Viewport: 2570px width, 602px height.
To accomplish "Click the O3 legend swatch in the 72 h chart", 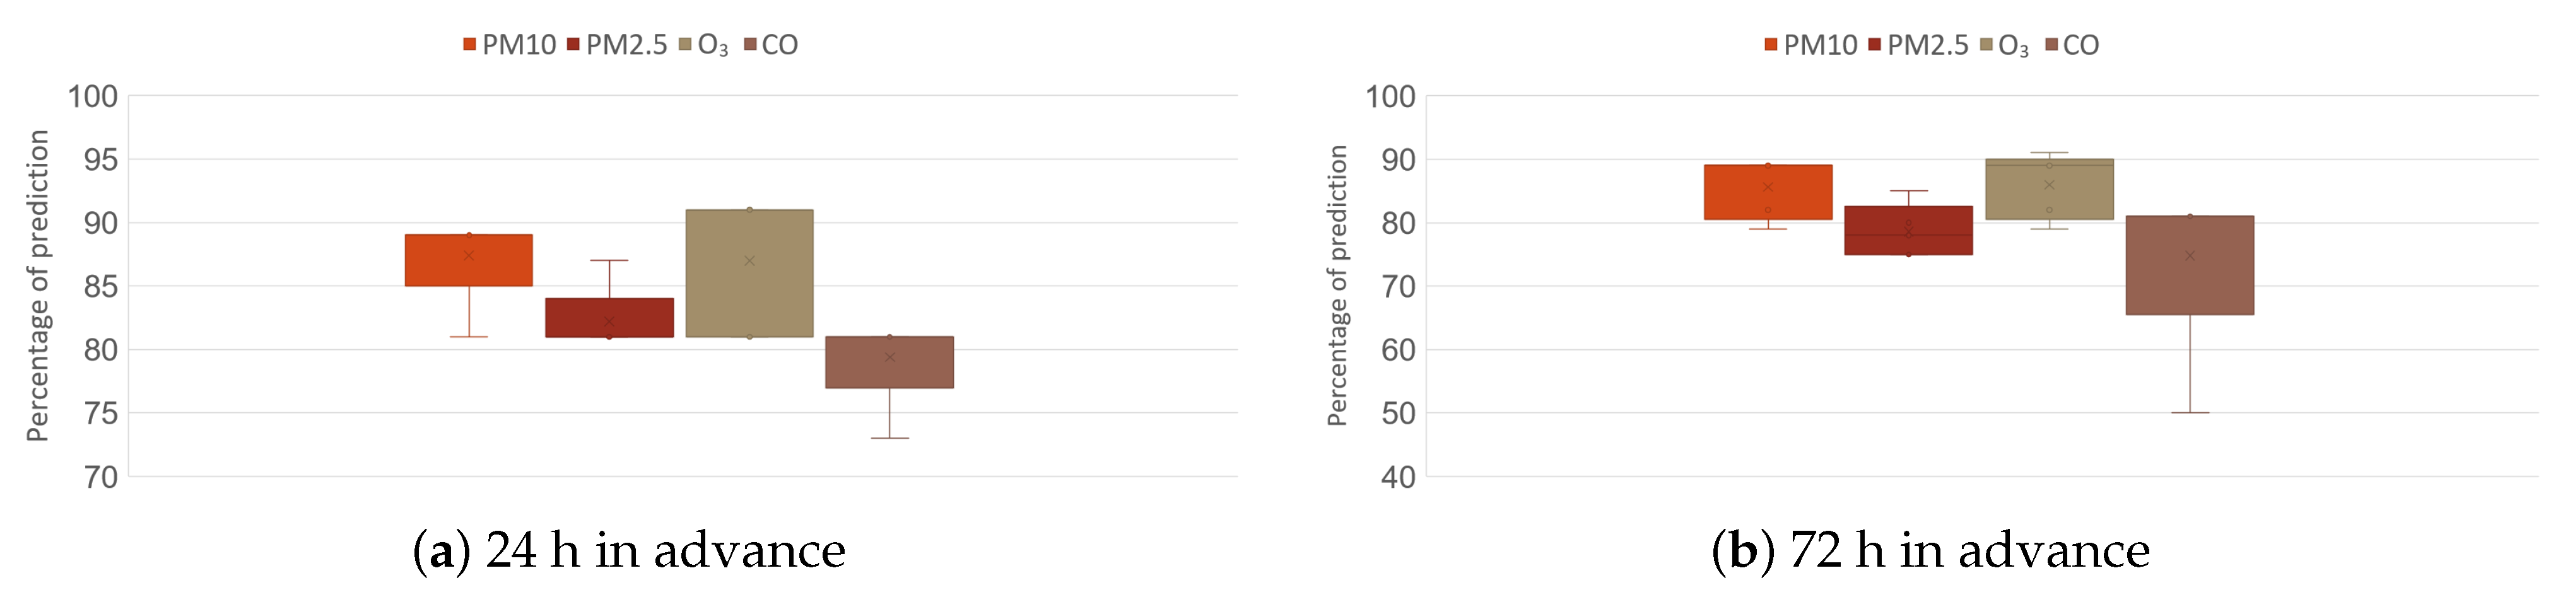I will (x=1986, y=45).
